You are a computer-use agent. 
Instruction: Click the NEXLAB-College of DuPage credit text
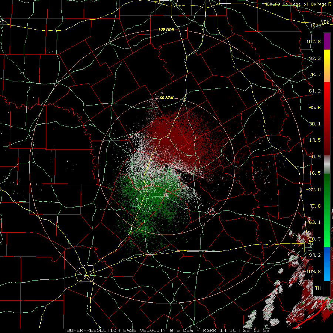coord(295,4)
